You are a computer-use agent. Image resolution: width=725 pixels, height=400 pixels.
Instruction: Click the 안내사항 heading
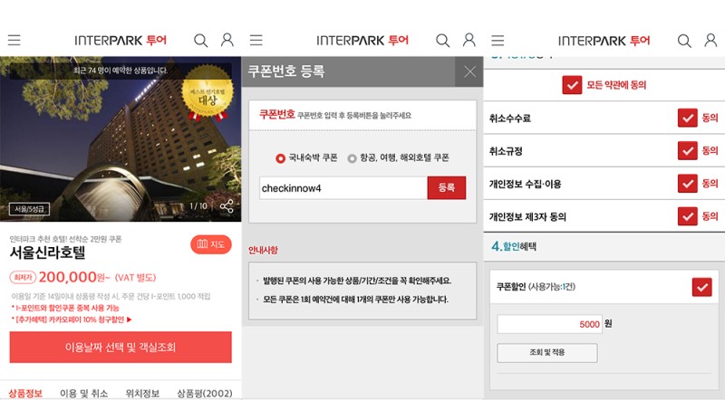[x=263, y=251]
